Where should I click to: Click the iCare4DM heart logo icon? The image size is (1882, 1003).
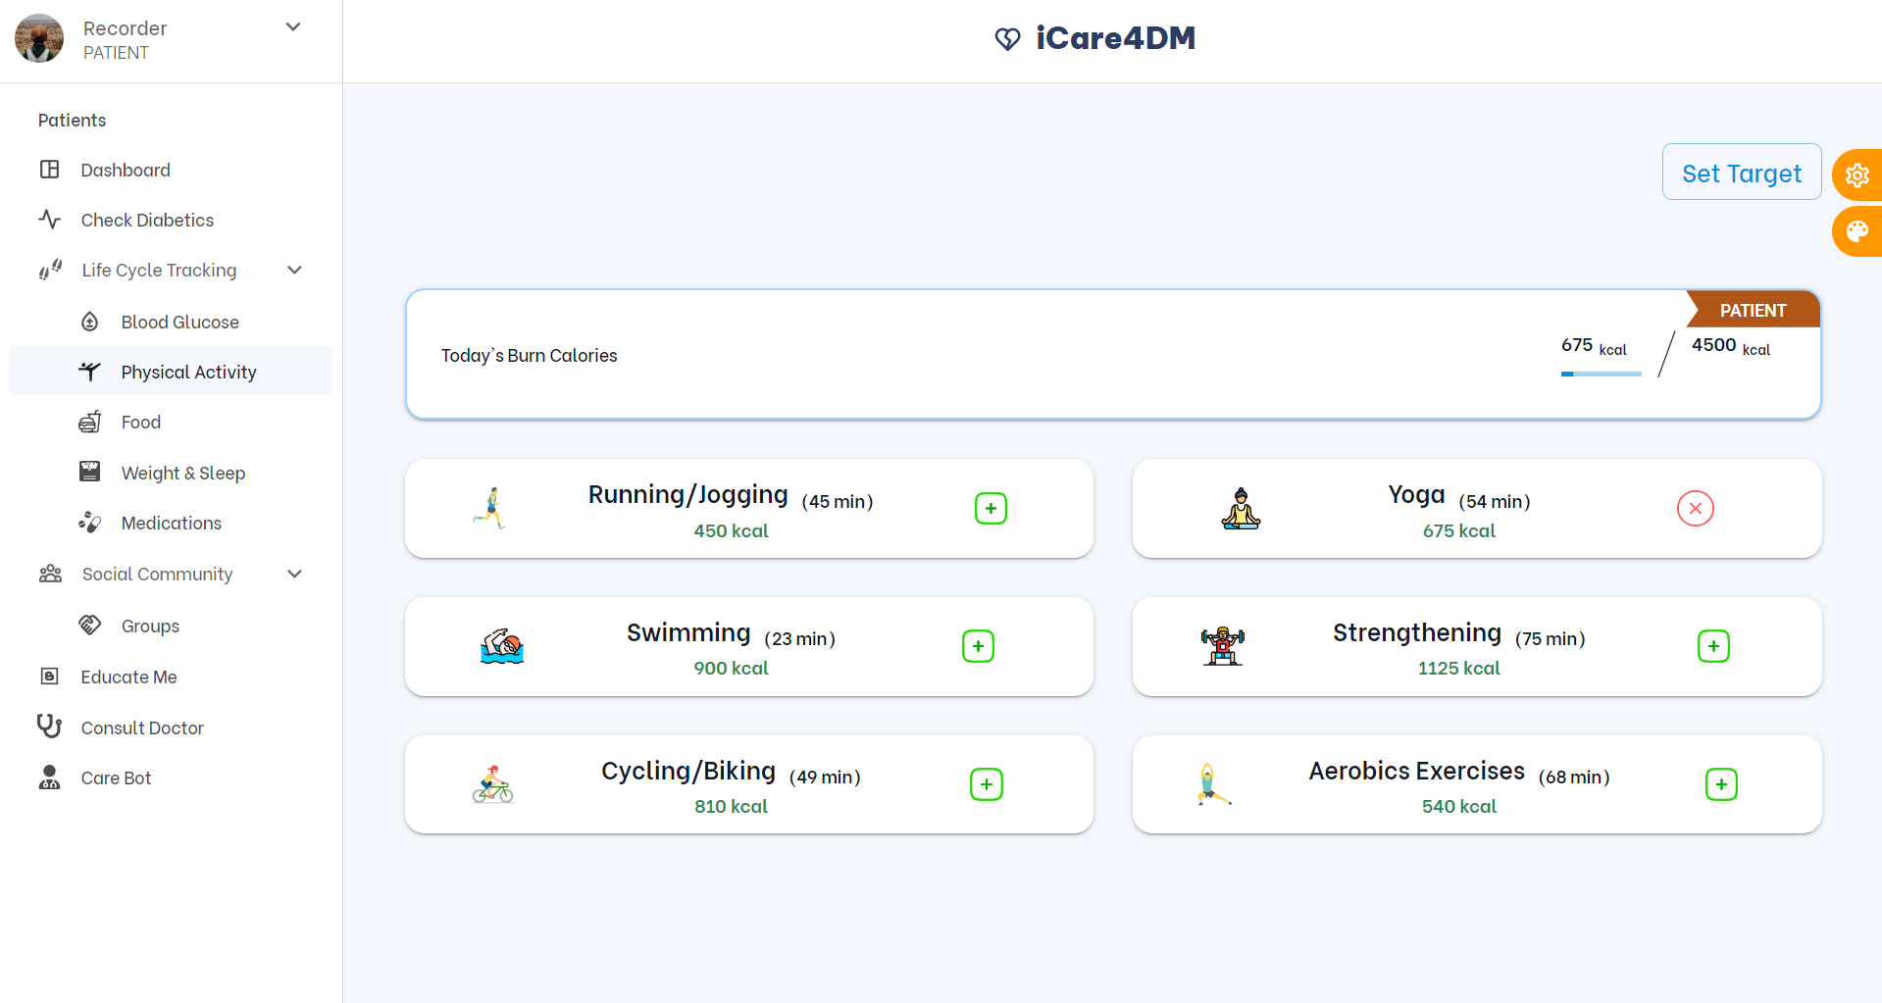1007,39
